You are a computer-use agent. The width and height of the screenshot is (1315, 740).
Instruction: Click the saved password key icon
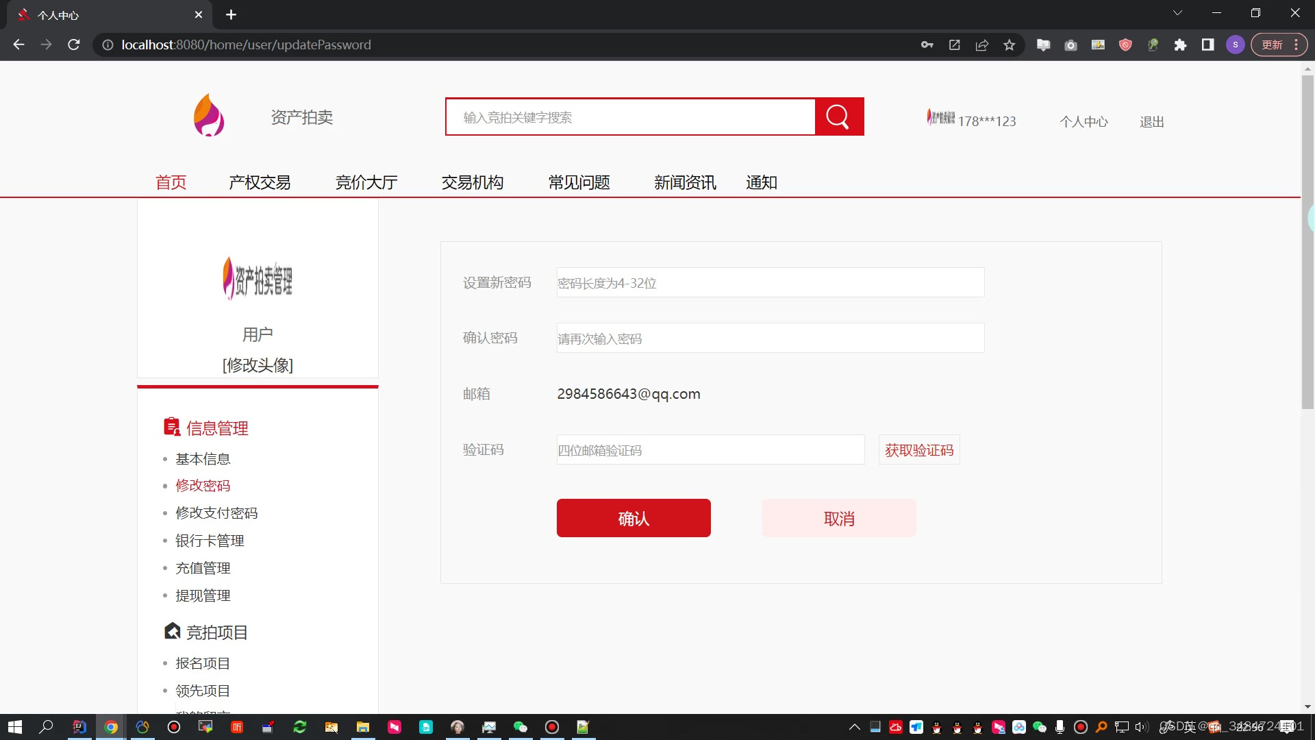(927, 45)
